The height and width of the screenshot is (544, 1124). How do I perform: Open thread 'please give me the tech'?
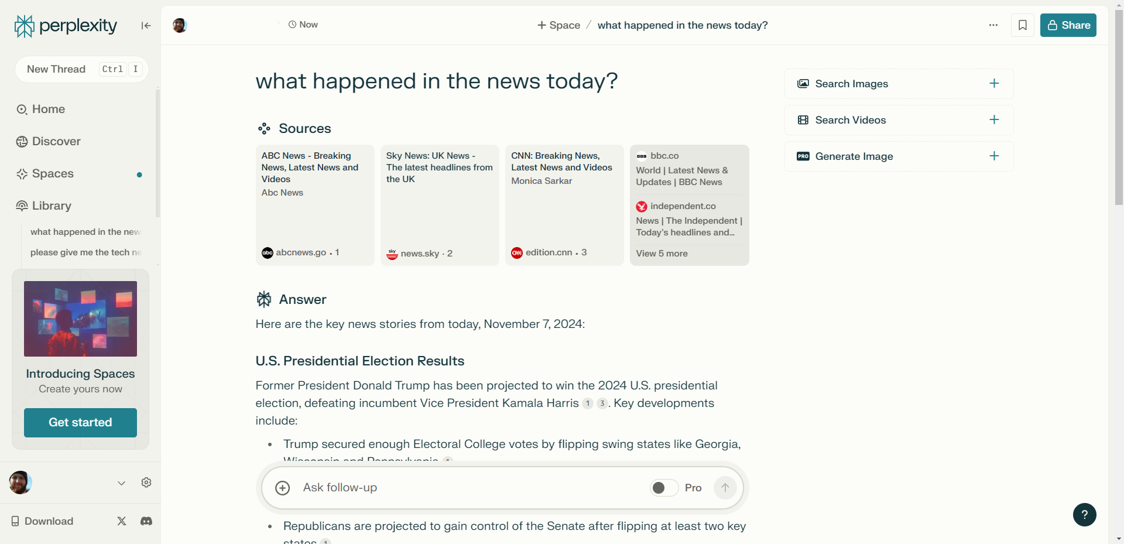click(x=85, y=252)
